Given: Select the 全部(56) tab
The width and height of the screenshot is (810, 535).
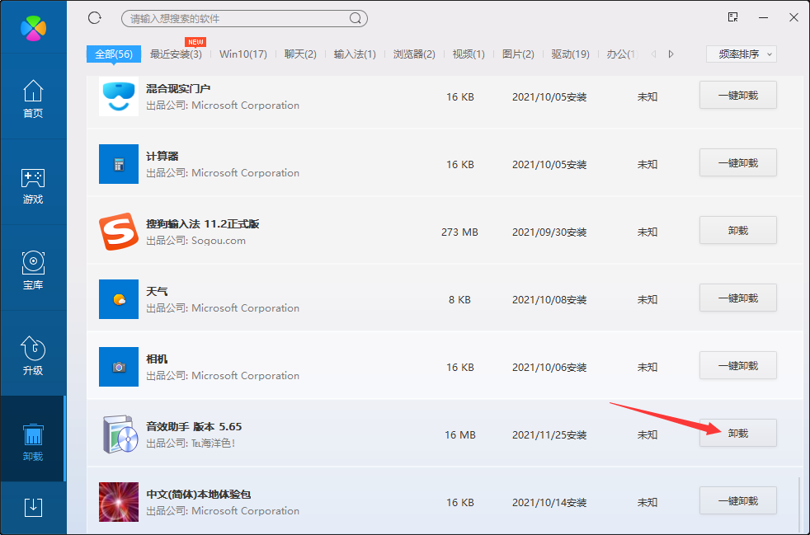Looking at the screenshot, I should (x=114, y=54).
